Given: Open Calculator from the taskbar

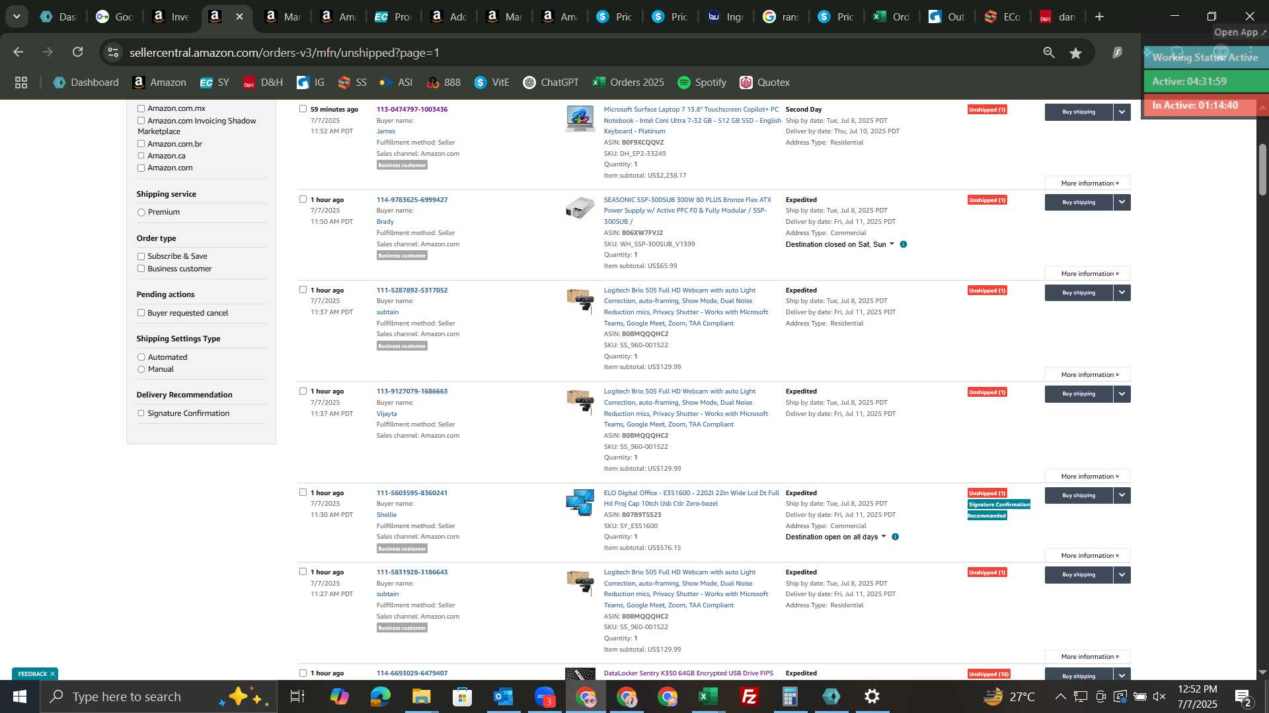Looking at the screenshot, I should coord(790,696).
